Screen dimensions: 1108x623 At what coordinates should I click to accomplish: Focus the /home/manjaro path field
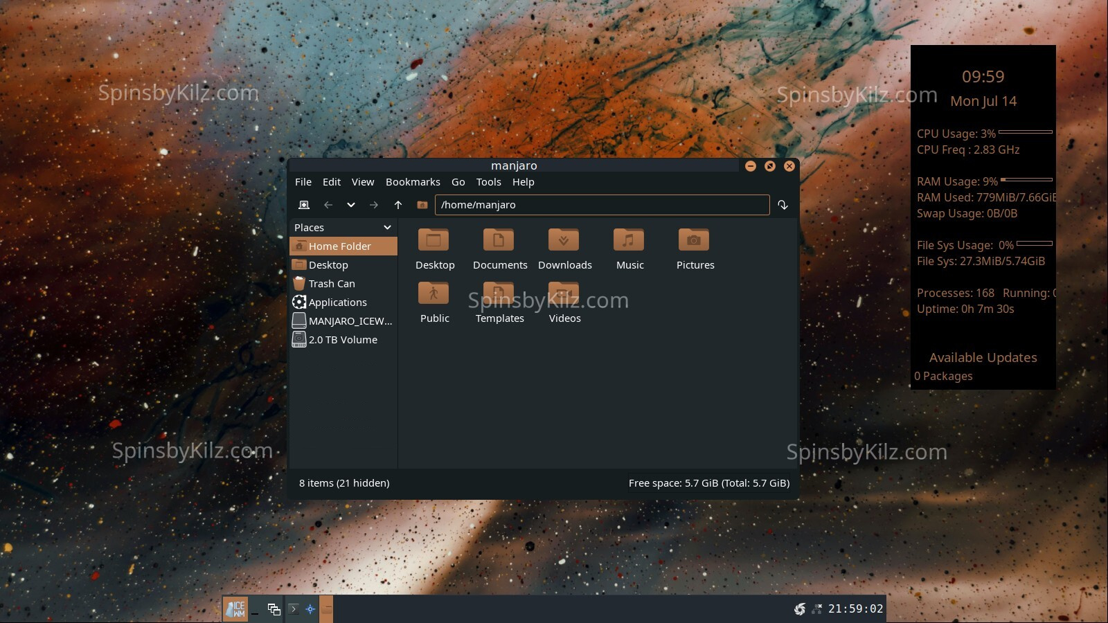point(602,205)
